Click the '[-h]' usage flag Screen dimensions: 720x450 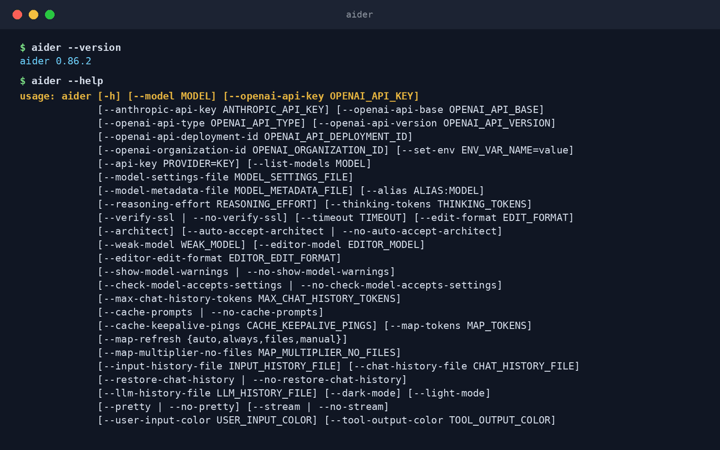(x=109, y=96)
